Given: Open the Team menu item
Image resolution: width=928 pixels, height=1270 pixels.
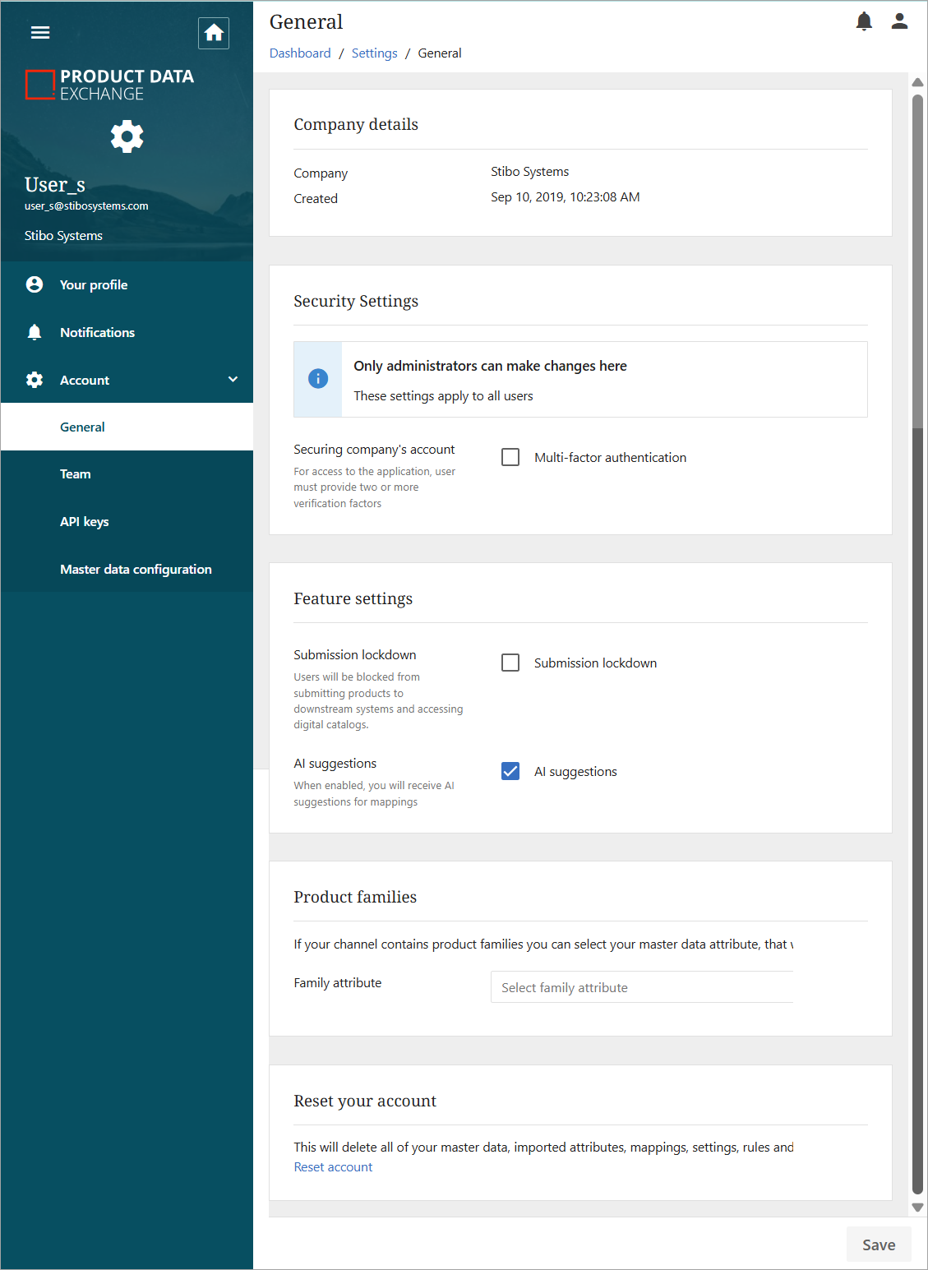Looking at the screenshot, I should point(76,474).
